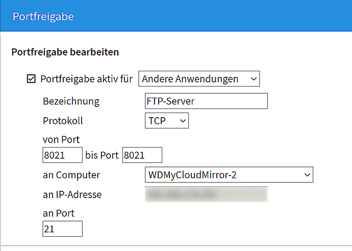Focus the 'an Port' field showing 21
The height and width of the screenshot is (251, 352).
coord(62,229)
